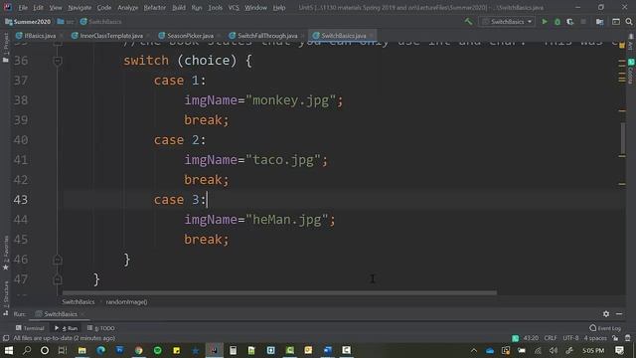Click the status bar icon right of the lock

628,338
